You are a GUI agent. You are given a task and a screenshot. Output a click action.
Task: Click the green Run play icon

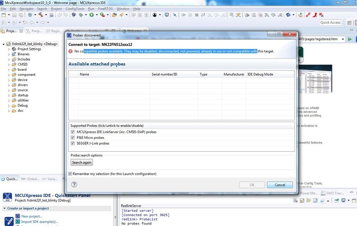coord(91,15)
